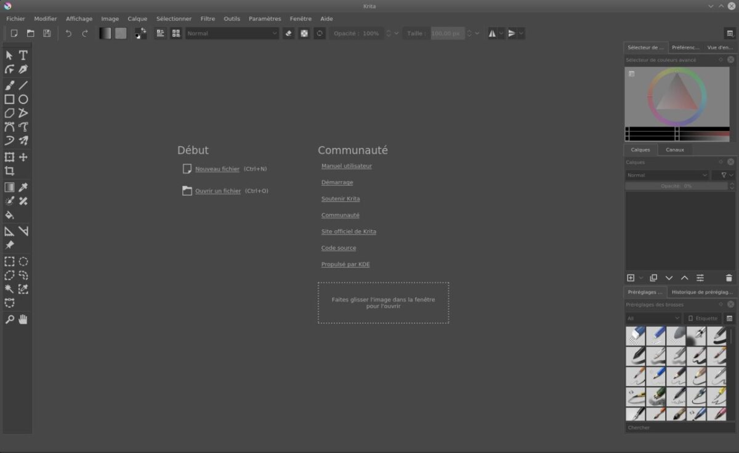
Task: Expand the All brush tag dropdown
Action: click(x=653, y=318)
